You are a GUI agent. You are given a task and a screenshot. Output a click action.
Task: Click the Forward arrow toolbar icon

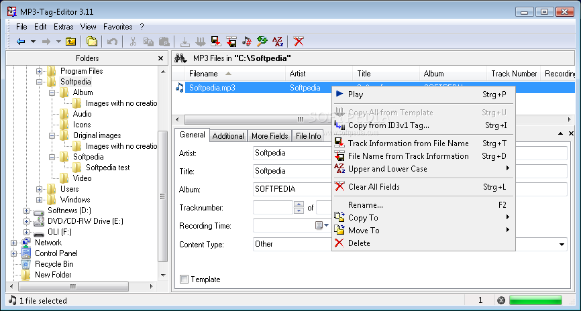click(x=46, y=42)
